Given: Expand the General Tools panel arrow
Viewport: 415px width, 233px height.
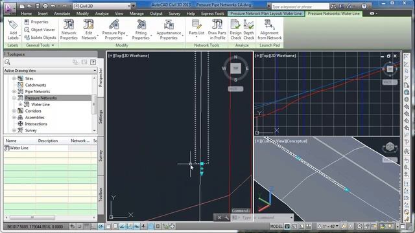Looking at the screenshot, I should [53, 45].
